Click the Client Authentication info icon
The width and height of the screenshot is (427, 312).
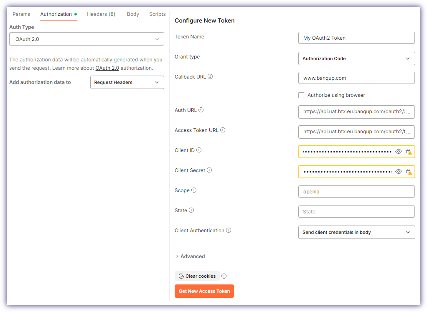pyautogui.click(x=229, y=230)
